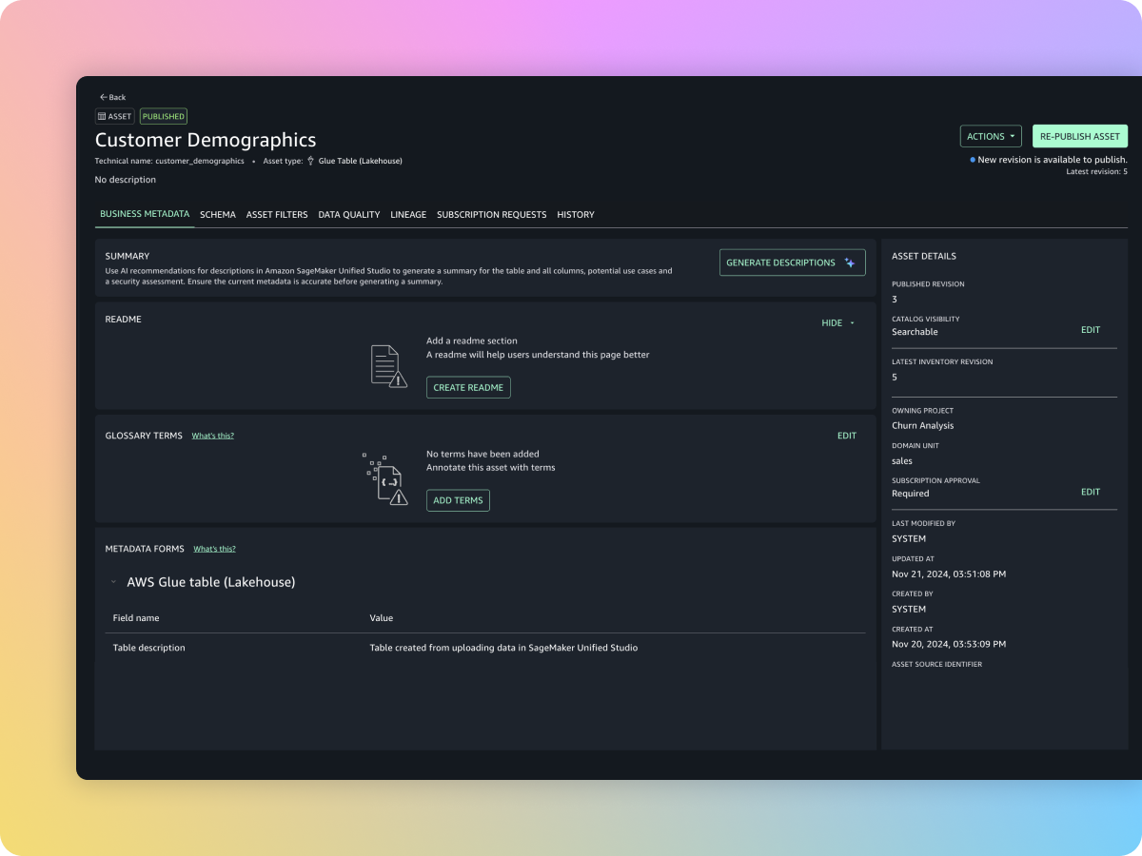The height and width of the screenshot is (856, 1142).
Task: Edit the Subscription Approval setting
Action: coord(1090,492)
